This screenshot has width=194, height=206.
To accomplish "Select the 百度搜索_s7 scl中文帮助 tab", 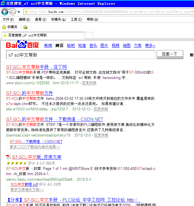I will tap(43, 35).
